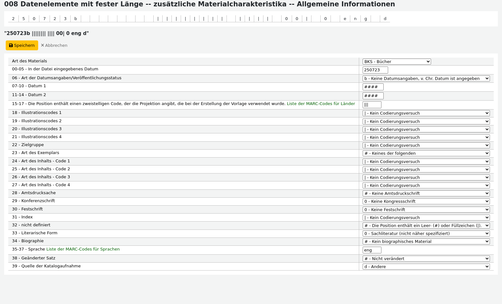502x304 pixels.
Task: Open Liste der MARC-Codes für Länder link
Action: point(321,104)
